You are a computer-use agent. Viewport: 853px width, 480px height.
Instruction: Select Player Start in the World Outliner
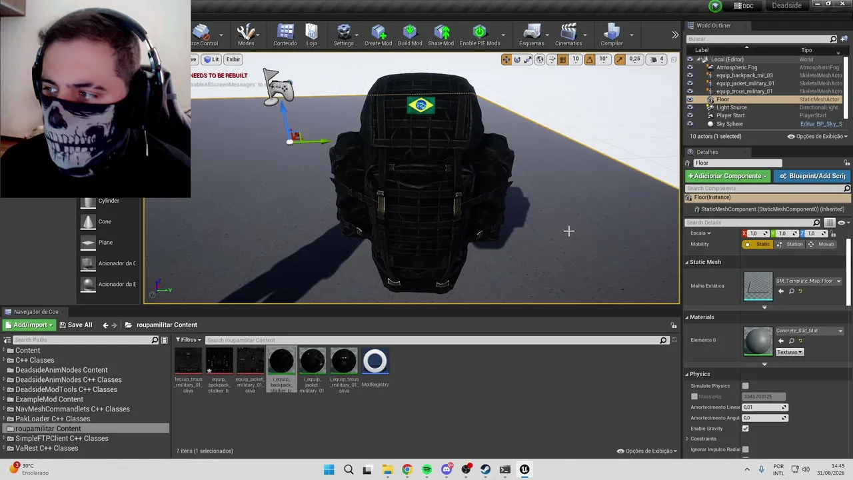click(x=730, y=115)
